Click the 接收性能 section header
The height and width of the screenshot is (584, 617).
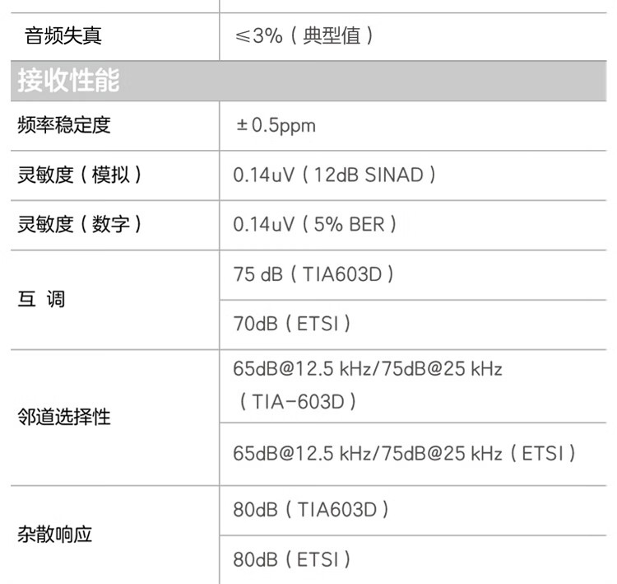[x=69, y=80]
